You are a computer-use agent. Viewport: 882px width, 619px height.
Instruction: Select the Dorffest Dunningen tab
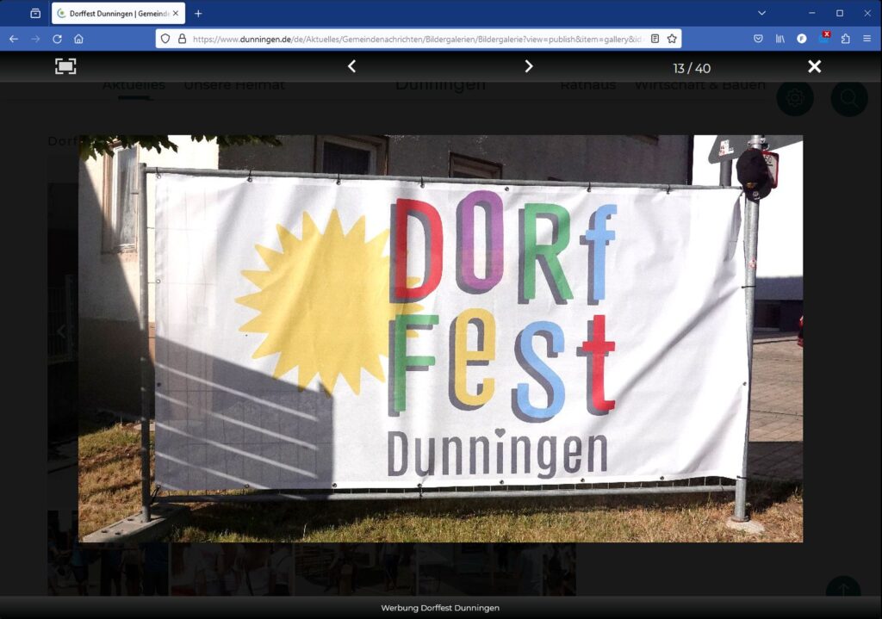coord(112,14)
